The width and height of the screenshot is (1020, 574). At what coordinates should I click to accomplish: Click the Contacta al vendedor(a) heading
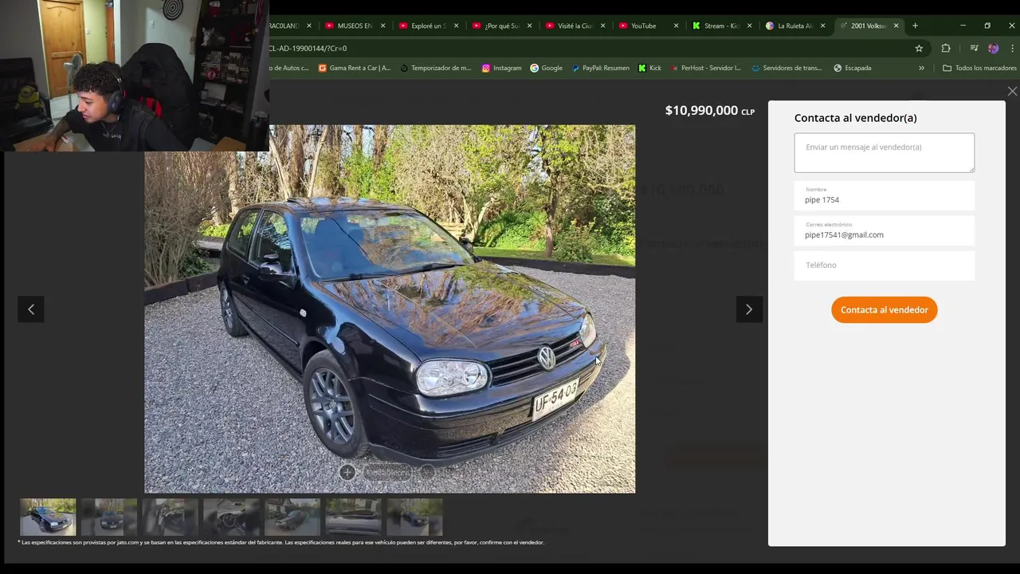(855, 118)
